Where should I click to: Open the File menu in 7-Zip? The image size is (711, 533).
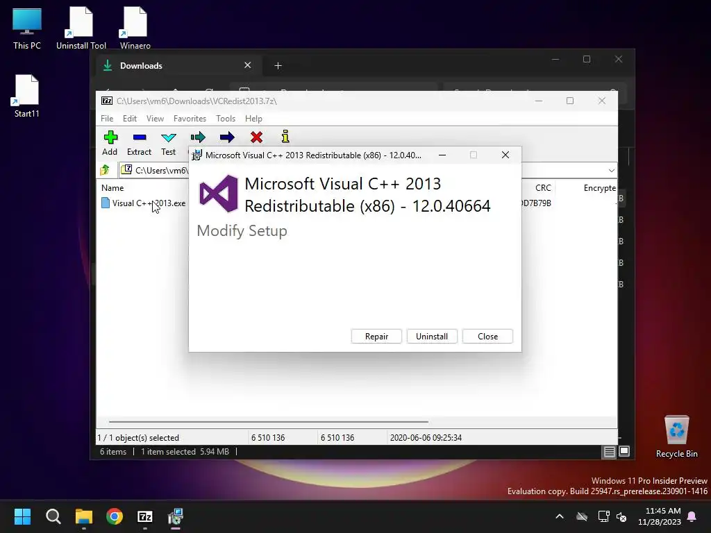point(107,118)
